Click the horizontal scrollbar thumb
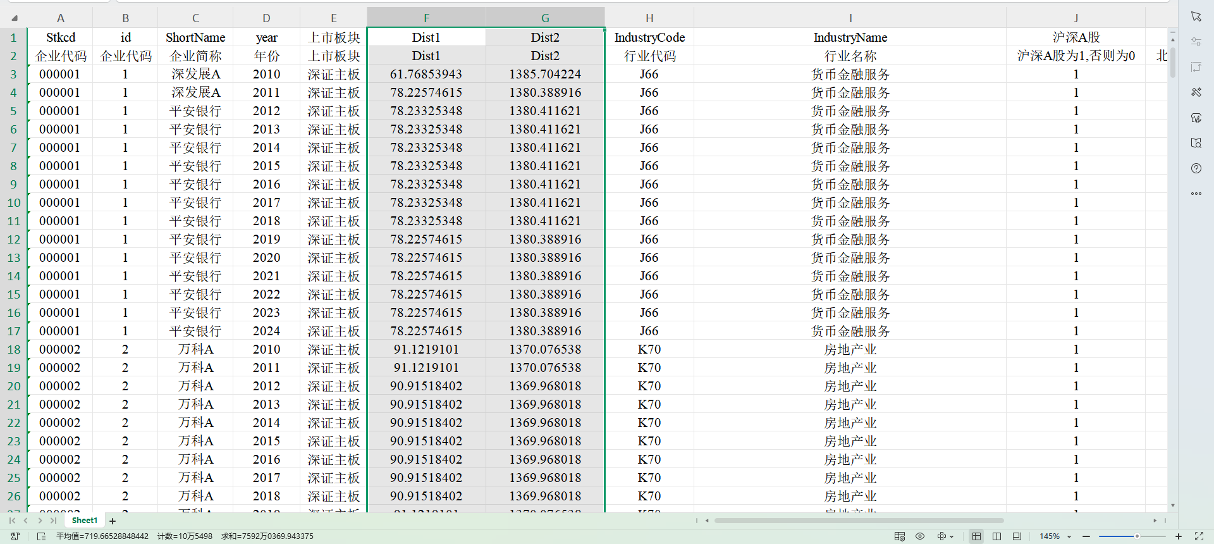 pos(859,521)
